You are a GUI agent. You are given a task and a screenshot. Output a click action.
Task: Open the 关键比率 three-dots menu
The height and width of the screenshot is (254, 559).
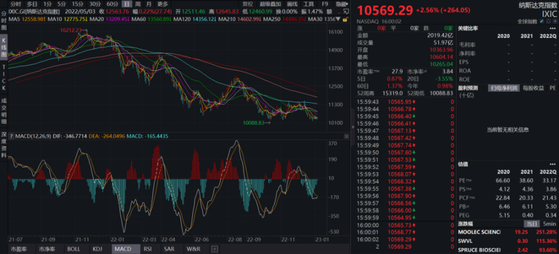click(552, 29)
